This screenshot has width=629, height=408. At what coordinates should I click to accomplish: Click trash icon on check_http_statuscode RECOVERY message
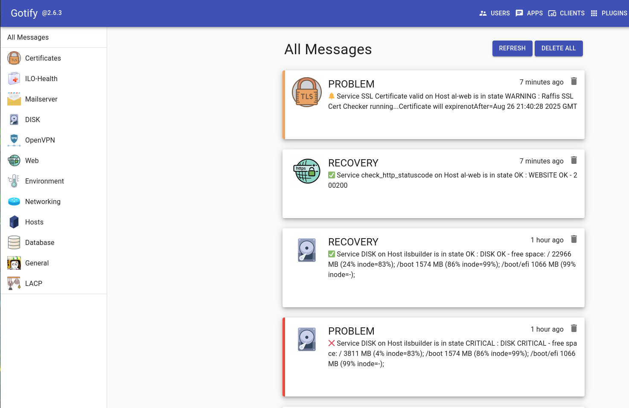(574, 160)
